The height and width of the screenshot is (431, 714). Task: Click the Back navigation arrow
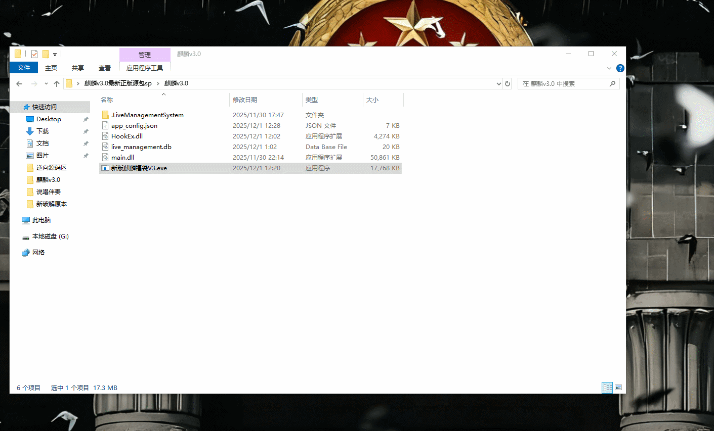click(19, 84)
